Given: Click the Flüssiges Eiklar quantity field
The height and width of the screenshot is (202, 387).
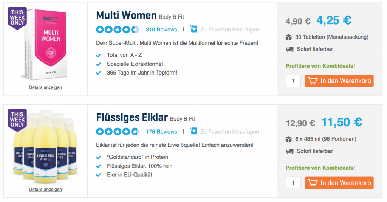Looking at the screenshot, I should (x=293, y=183).
